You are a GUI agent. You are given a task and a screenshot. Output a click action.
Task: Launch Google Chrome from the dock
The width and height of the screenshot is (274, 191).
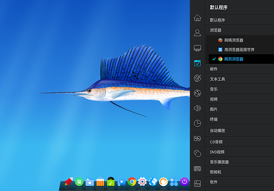pyautogui.click(x=132, y=181)
